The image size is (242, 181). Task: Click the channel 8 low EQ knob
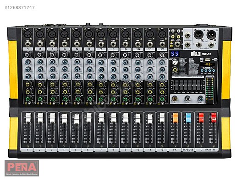tap(113, 76)
